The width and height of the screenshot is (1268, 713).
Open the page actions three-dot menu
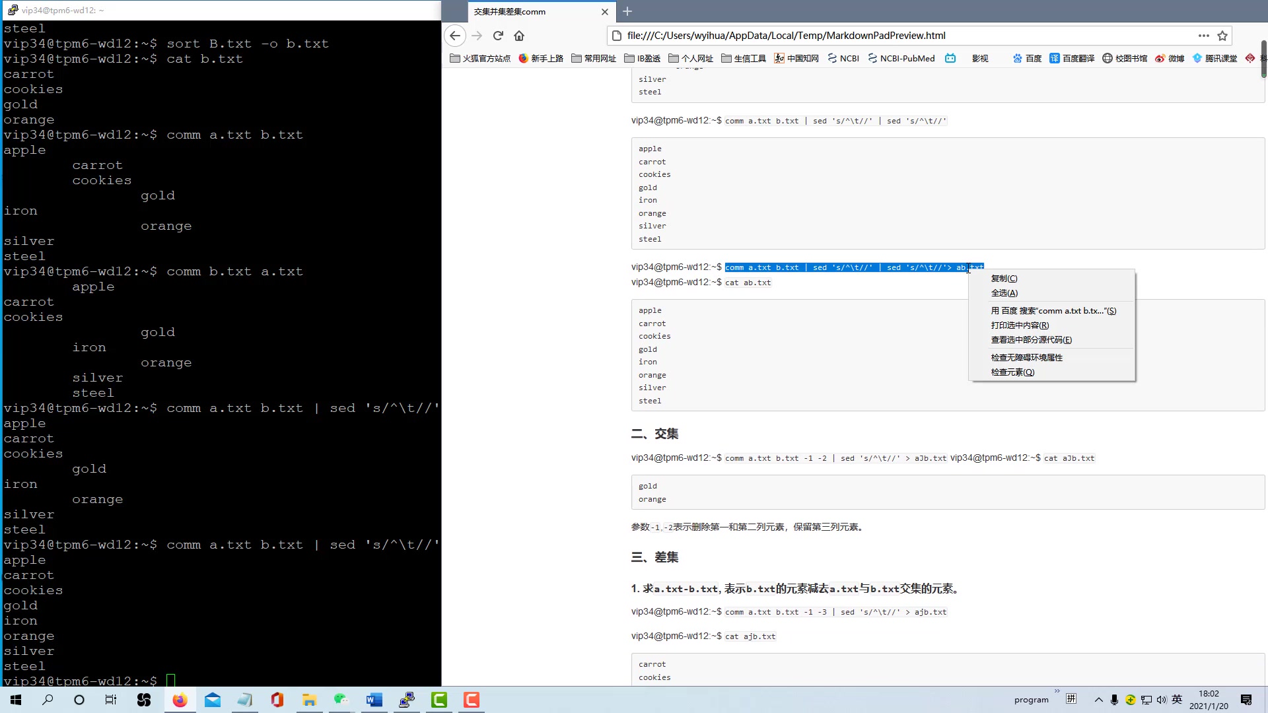tap(1204, 36)
